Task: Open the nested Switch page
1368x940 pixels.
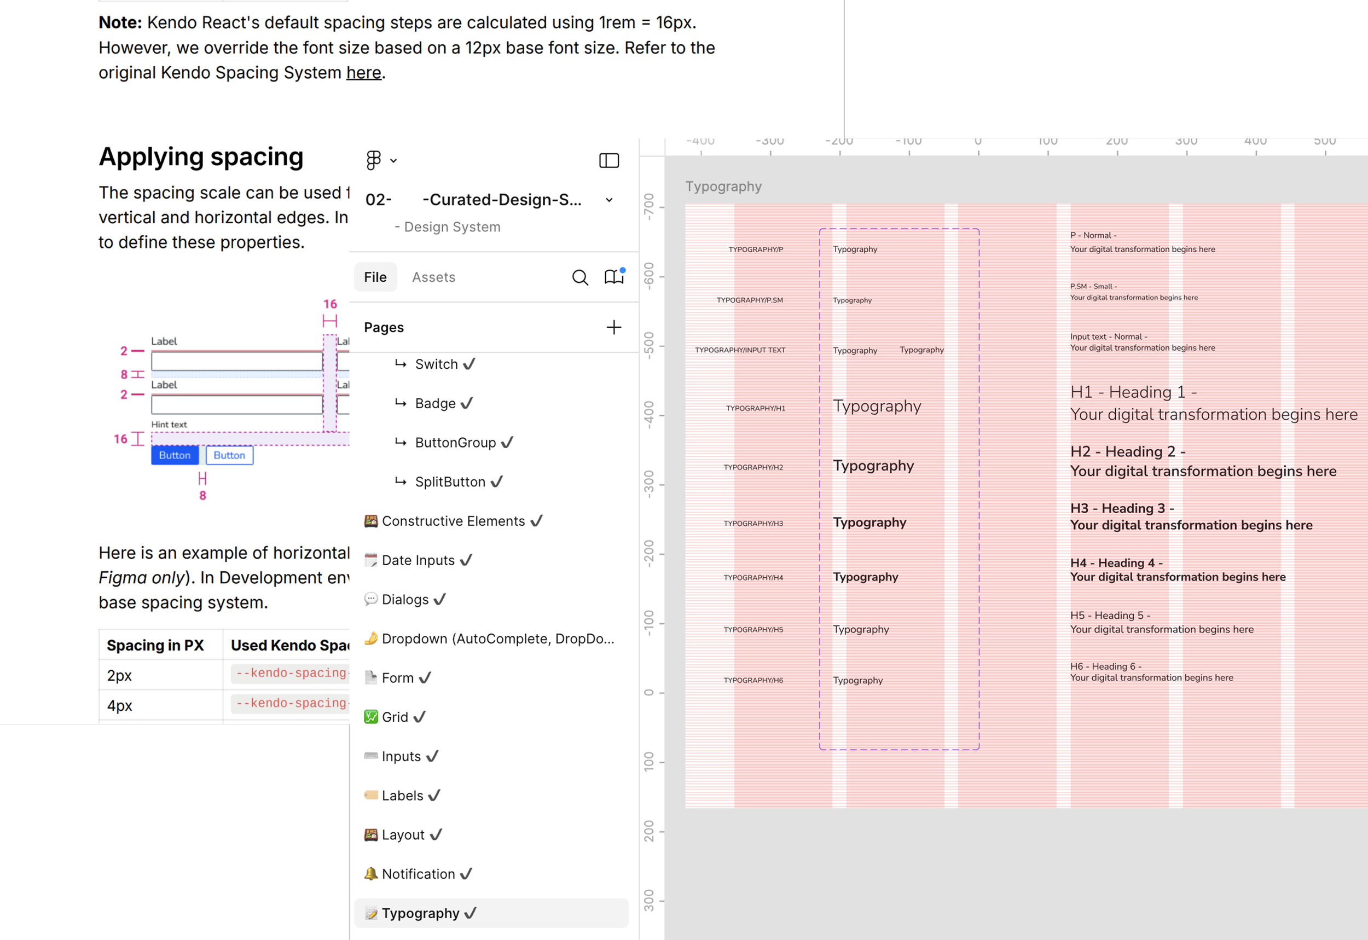Action: 436,364
